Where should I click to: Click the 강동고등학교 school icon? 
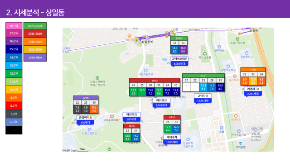tap(90, 129)
